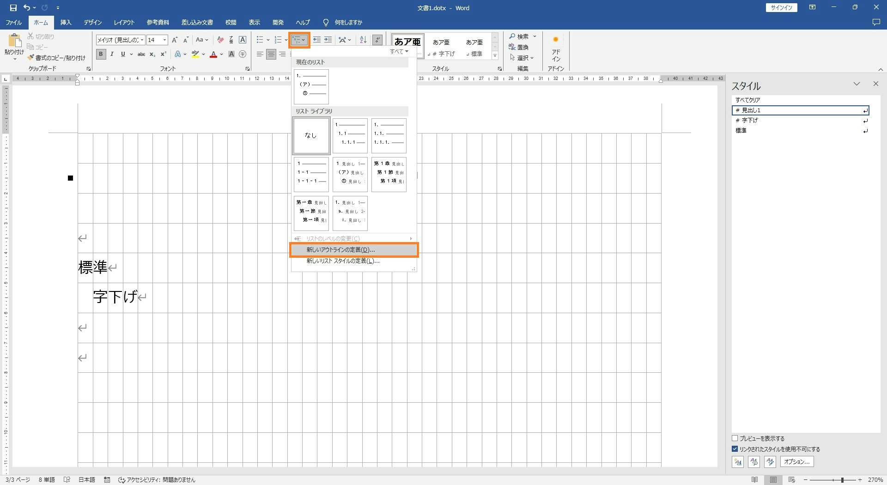Click the 検索 search button

click(519, 36)
